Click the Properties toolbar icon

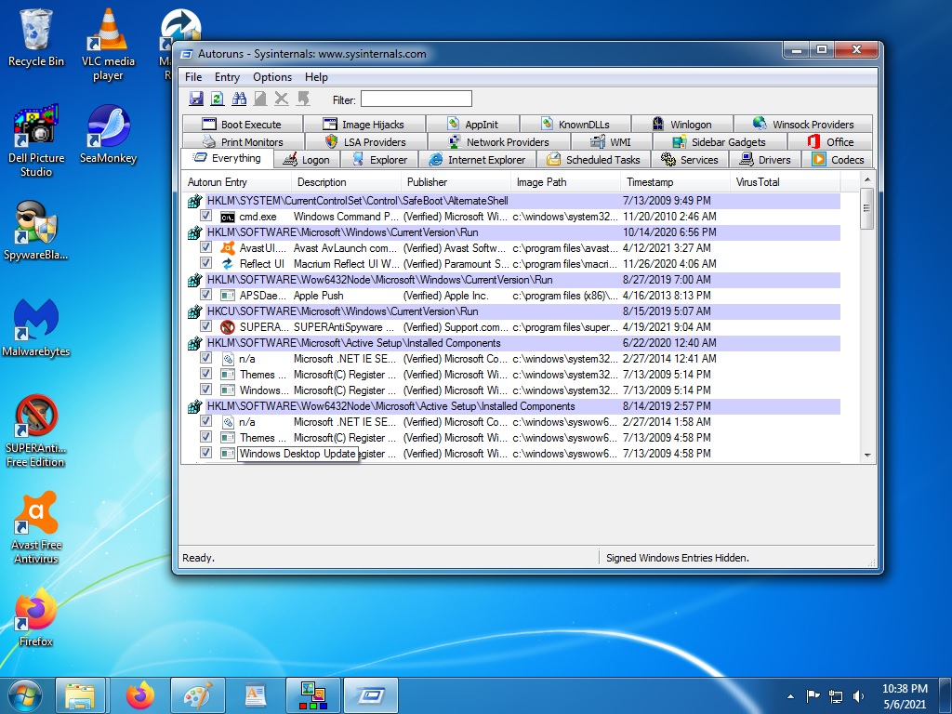[x=260, y=99]
